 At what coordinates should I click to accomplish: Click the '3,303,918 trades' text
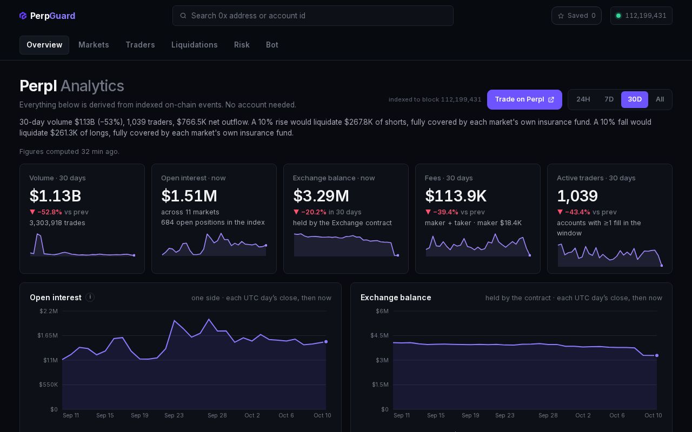pos(57,222)
